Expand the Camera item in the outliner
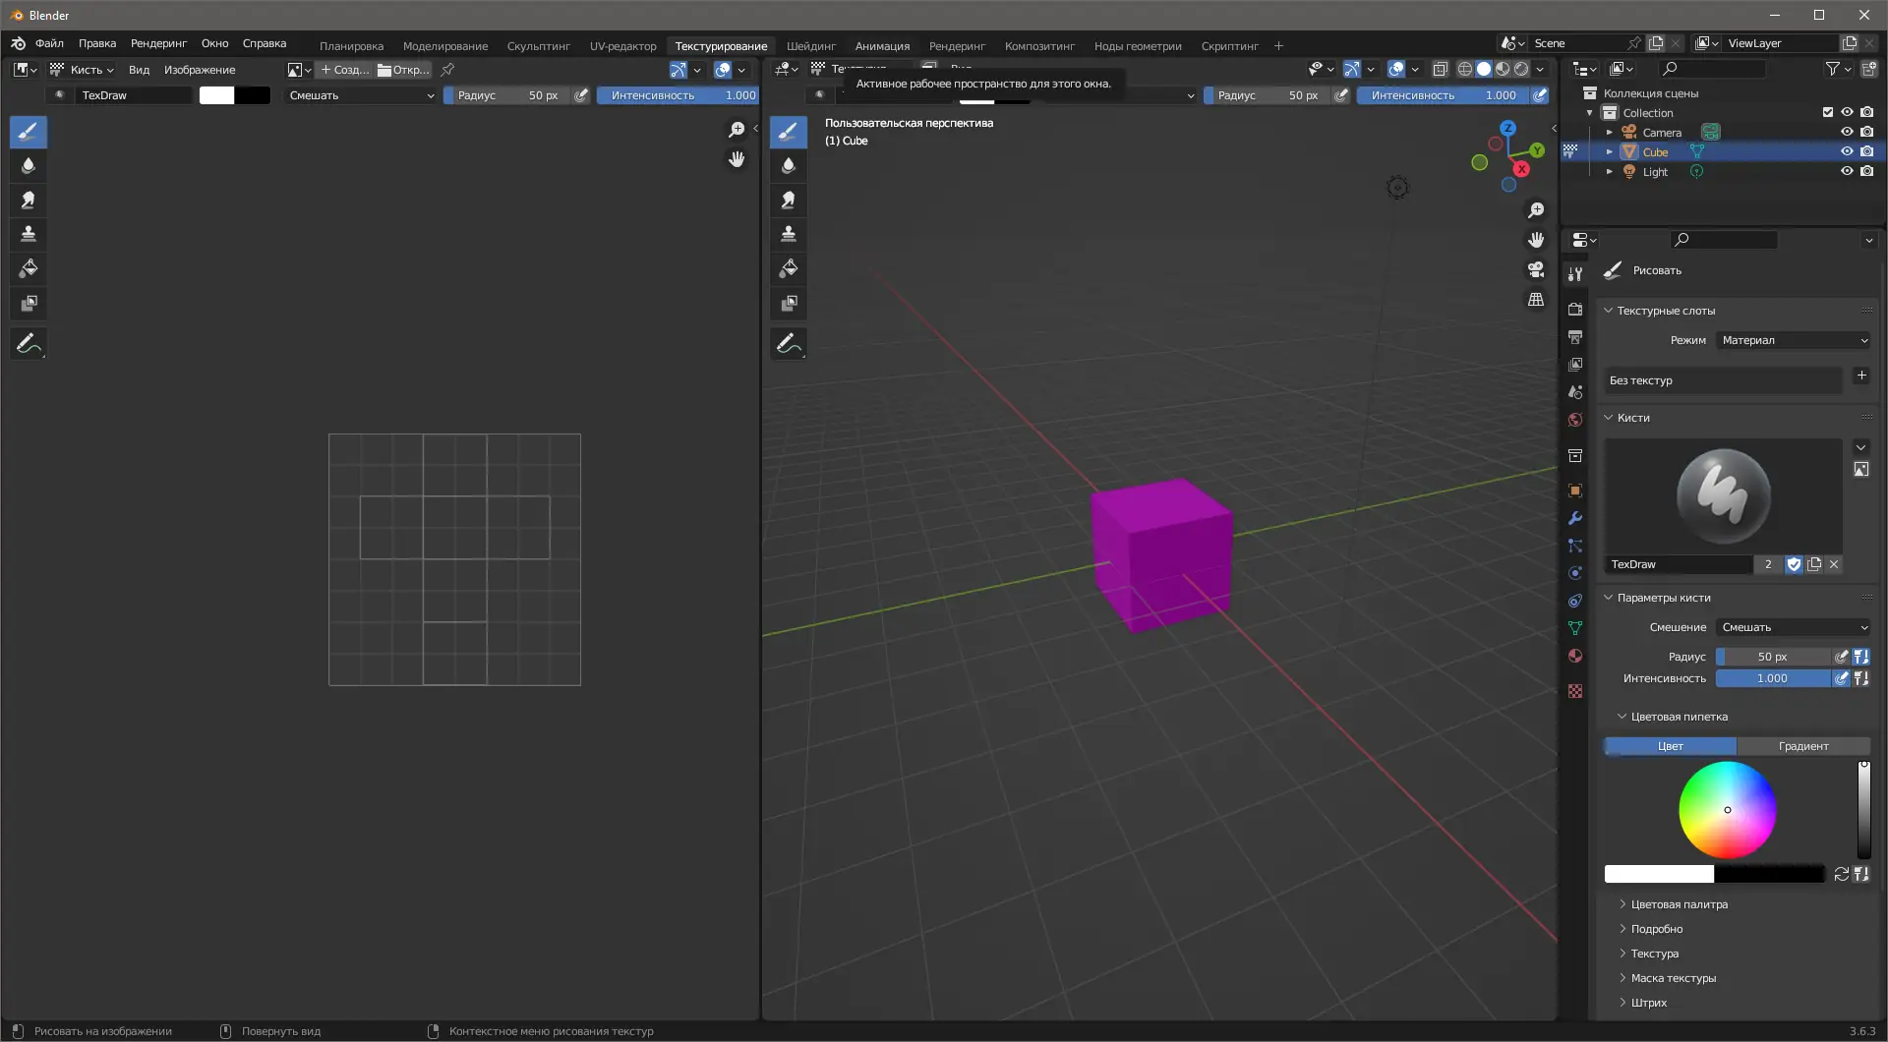 (x=1610, y=133)
